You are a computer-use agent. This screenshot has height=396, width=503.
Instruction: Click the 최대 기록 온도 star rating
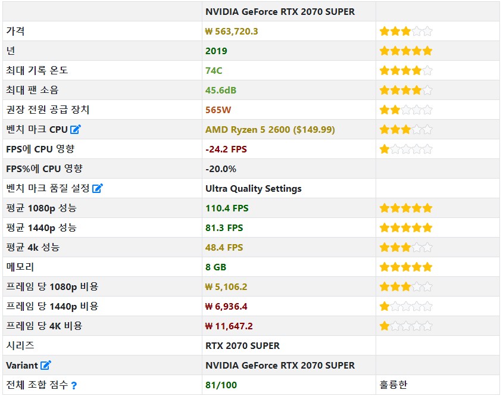(x=406, y=71)
